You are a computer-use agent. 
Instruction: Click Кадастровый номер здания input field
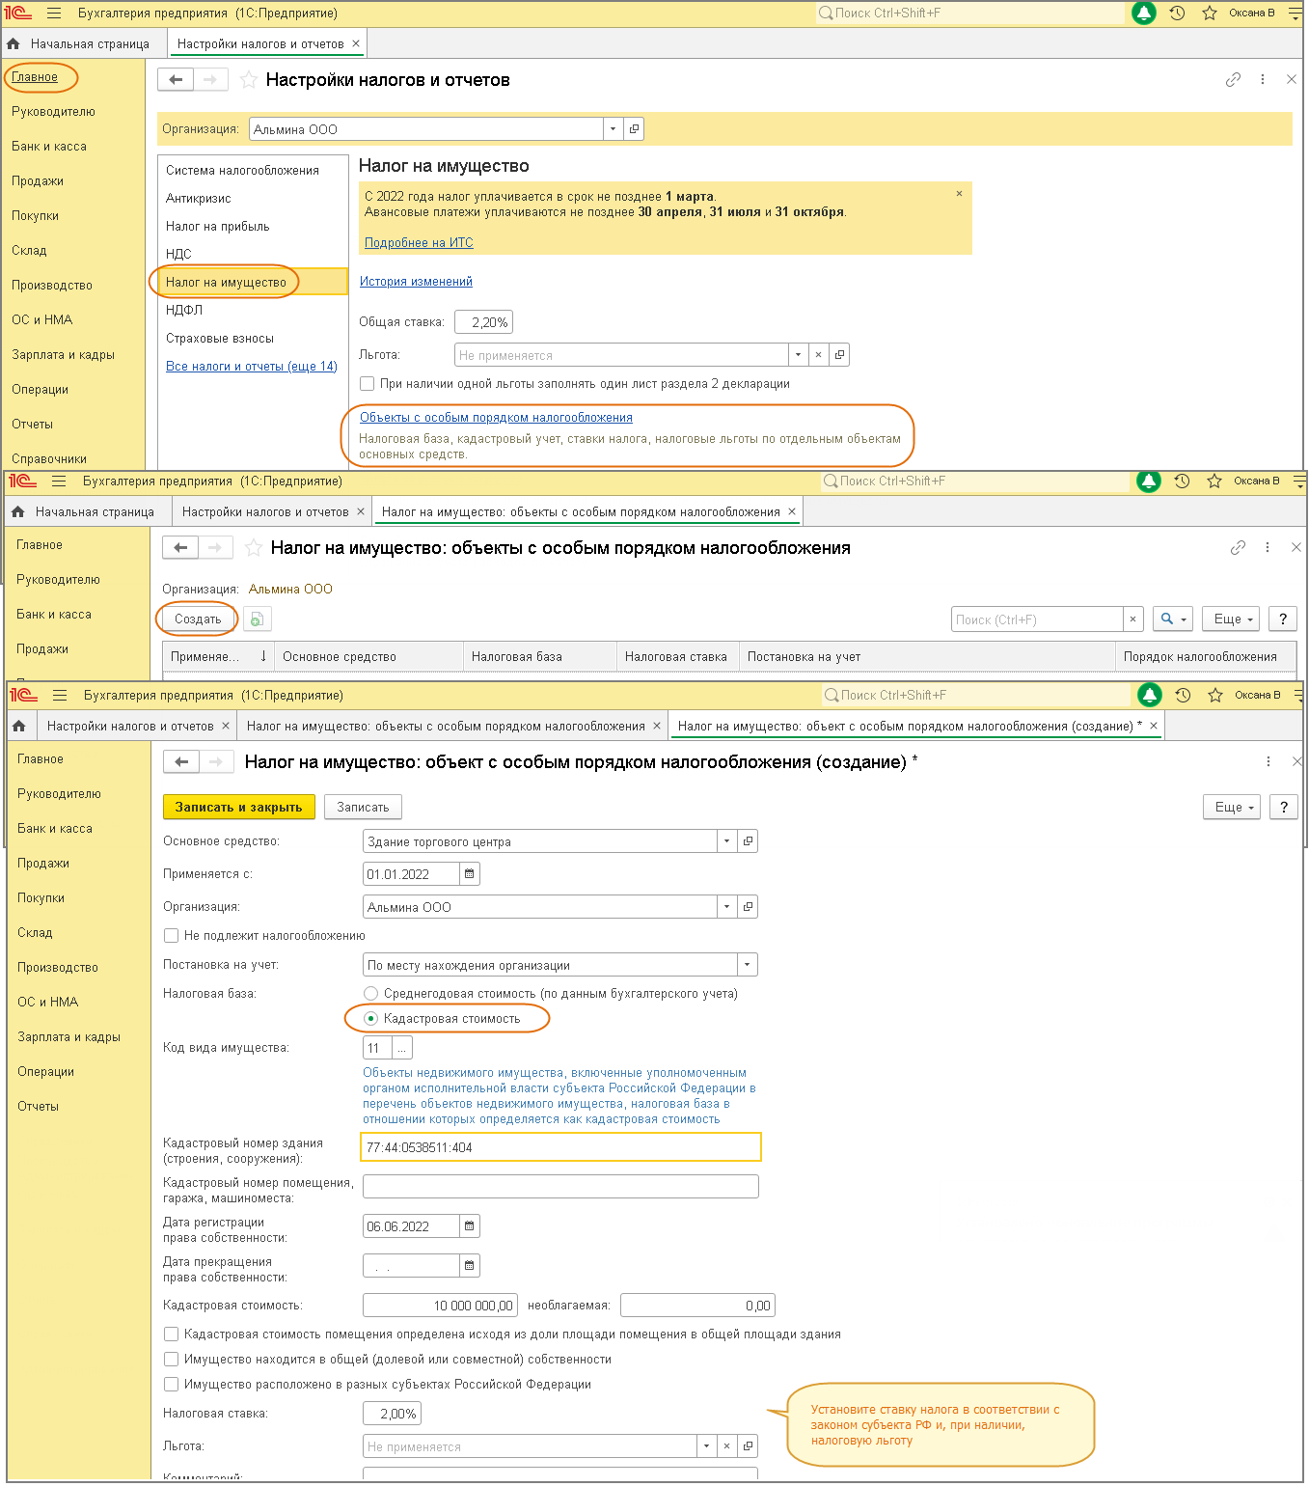560,1147
